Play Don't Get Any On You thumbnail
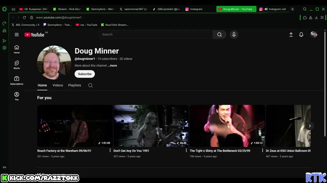 click(x=151, y=126)
